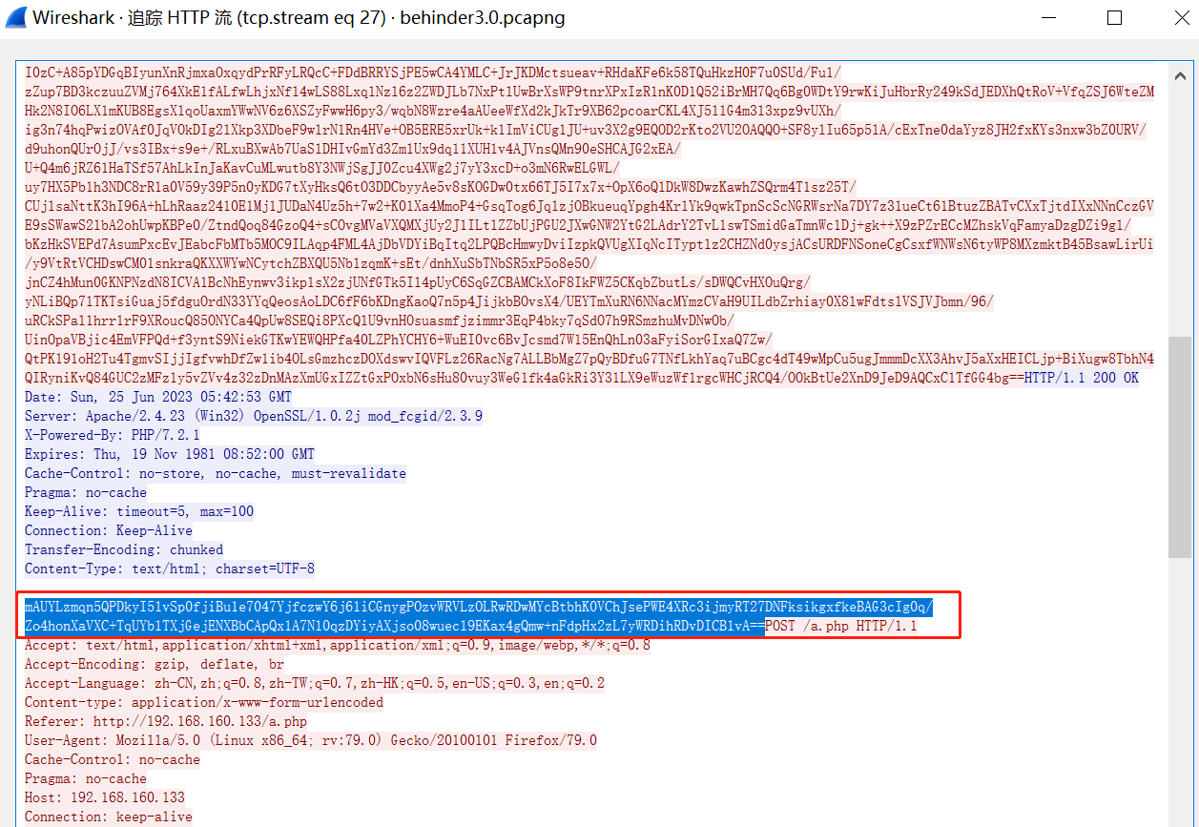1199x827 pixels.
Task: Click the 'Date: Sun, 25 Jun 2023' header
Action: [x=158, y=397]
